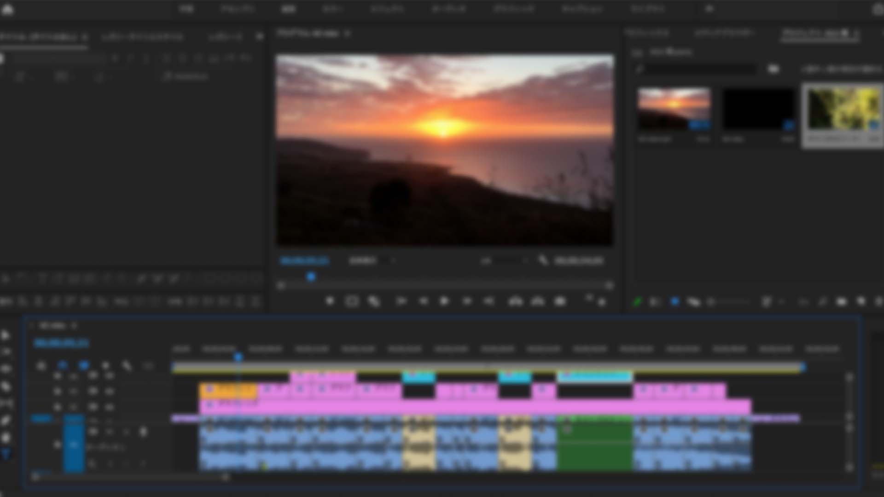Click New Bin folder icon in Project panel
This screenshot has width=884, height=497.
tap(842, 302)
